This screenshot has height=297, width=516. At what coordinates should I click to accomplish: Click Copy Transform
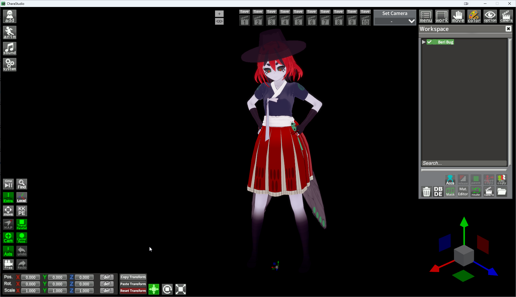coord(133,277)
